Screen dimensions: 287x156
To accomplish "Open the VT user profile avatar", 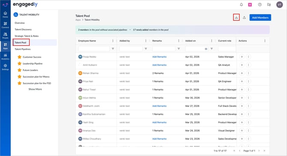I will [279, 5].
